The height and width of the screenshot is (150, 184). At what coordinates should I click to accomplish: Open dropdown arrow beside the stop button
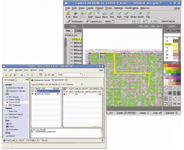click(x=147, y=21)
